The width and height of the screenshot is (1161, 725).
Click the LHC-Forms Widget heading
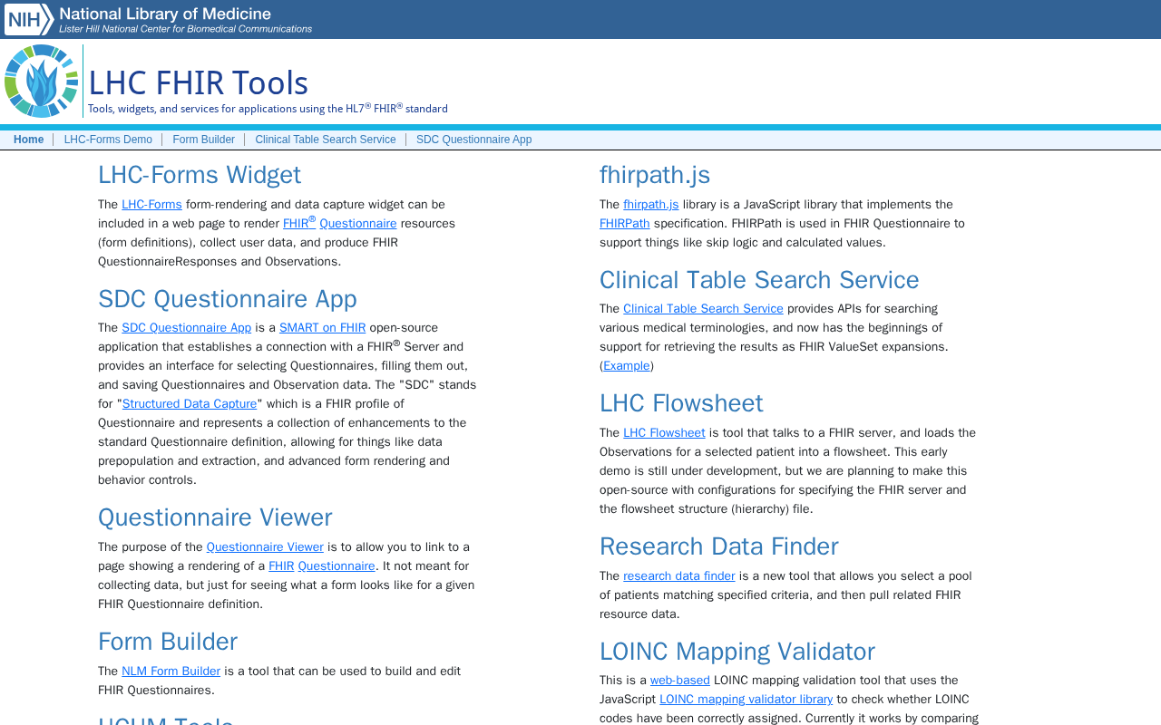click(x=200, y=175)
